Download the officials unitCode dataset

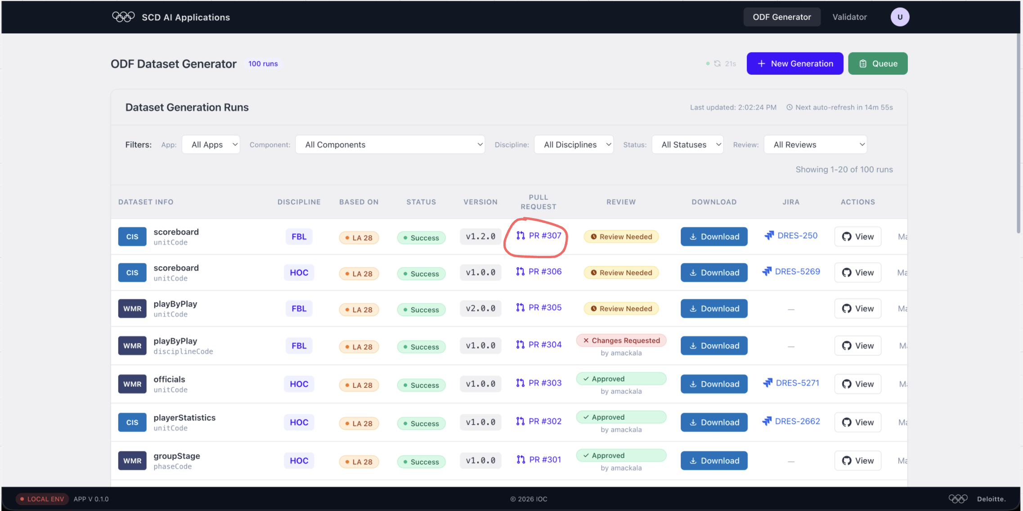coord(714,384)
